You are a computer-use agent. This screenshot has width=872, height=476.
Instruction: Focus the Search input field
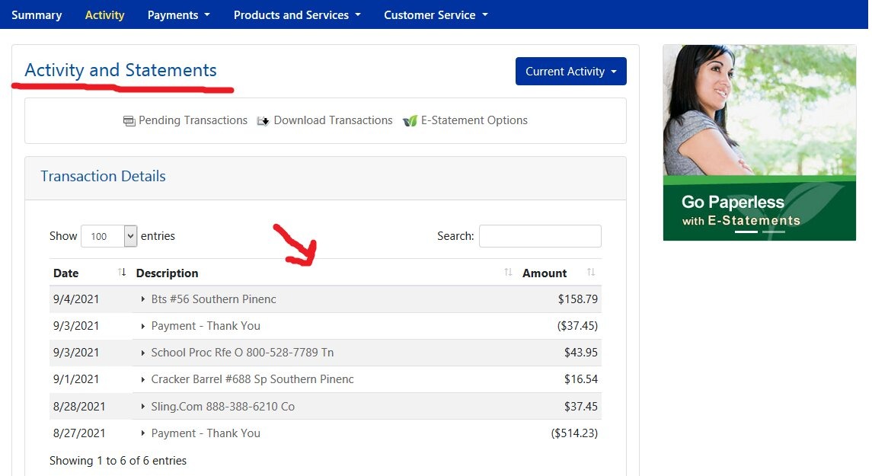pyautogui.click(x=540, y=236)
